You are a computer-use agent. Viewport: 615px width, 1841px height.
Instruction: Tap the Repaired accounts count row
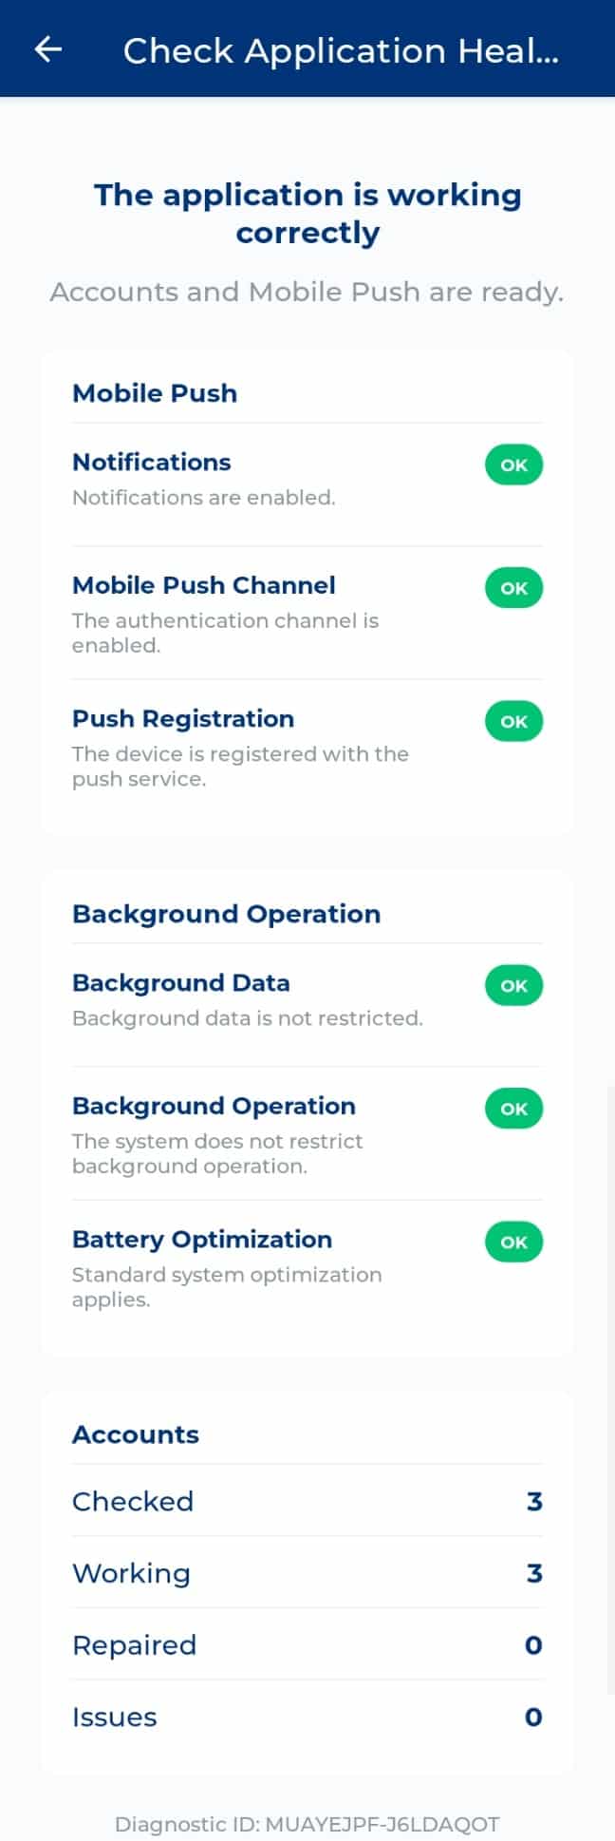307,1645
